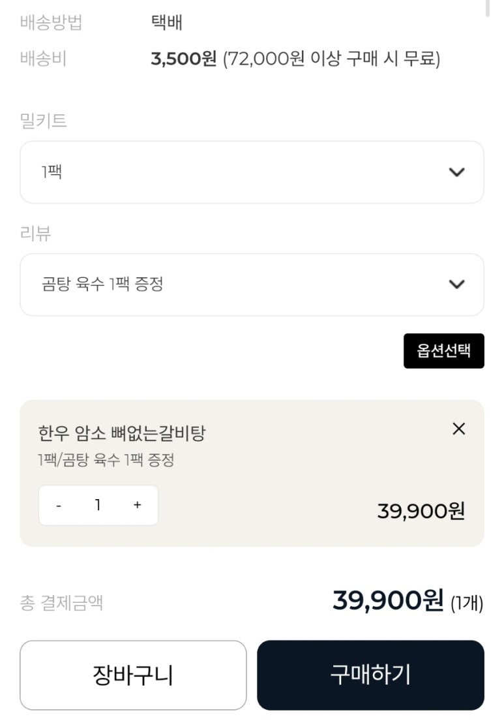This screenshot has height=721, width=504.
Task: Expand the 리뷰 곰탕 육수 dropdown
Action: (x=252, y=284)
